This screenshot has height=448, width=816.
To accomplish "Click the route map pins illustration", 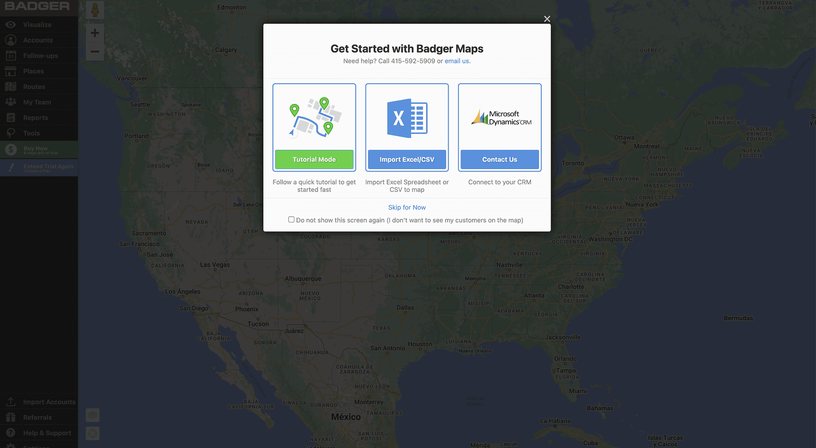I will (314, 117).
